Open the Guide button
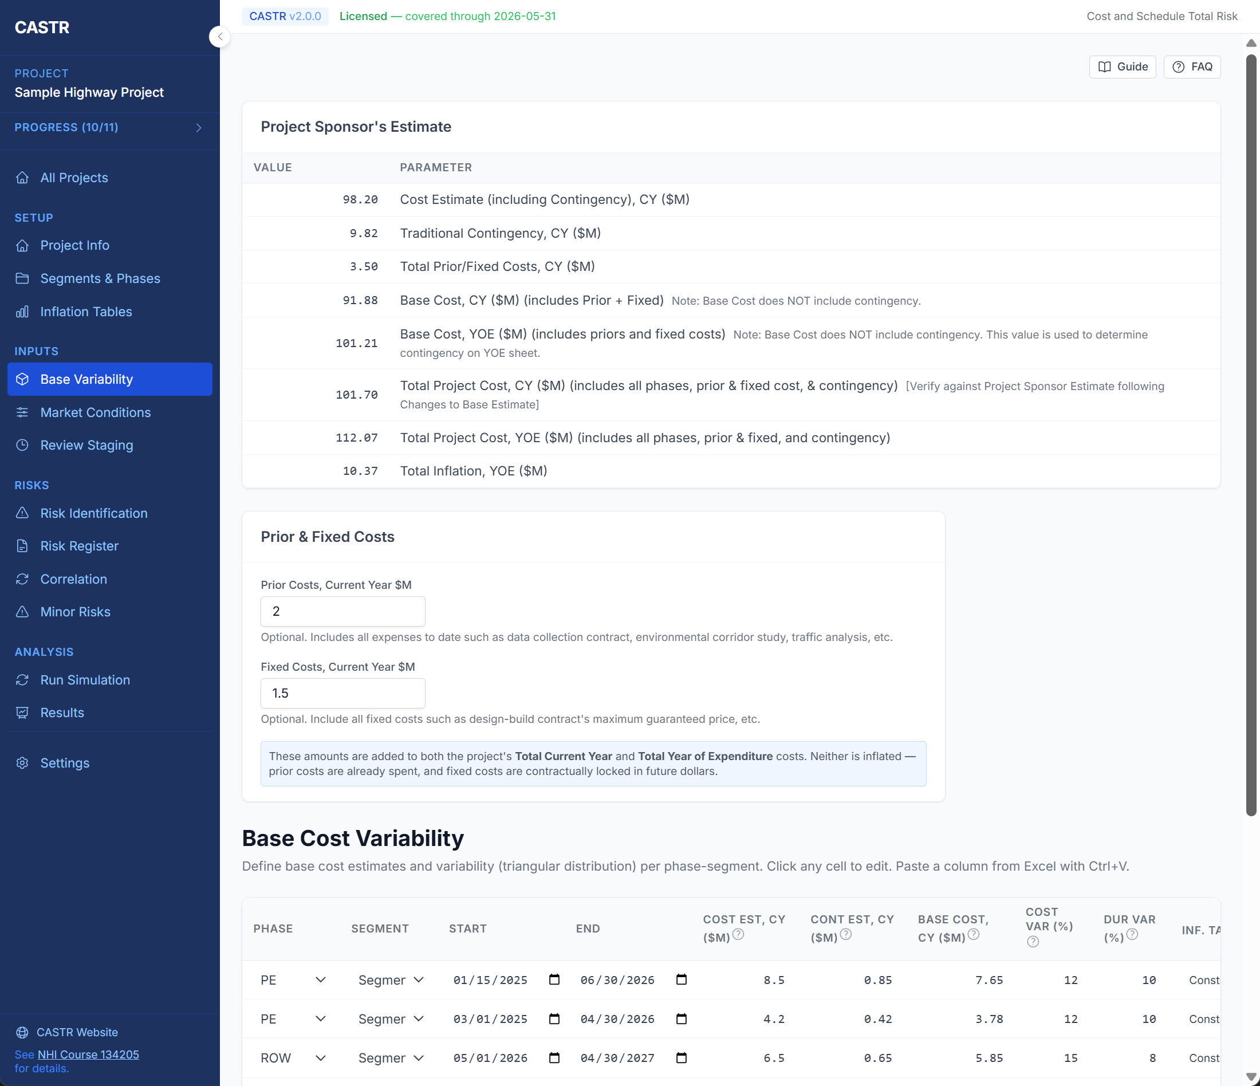This screenshot has width=1260, height=1086. click(x=1123, y=67)
